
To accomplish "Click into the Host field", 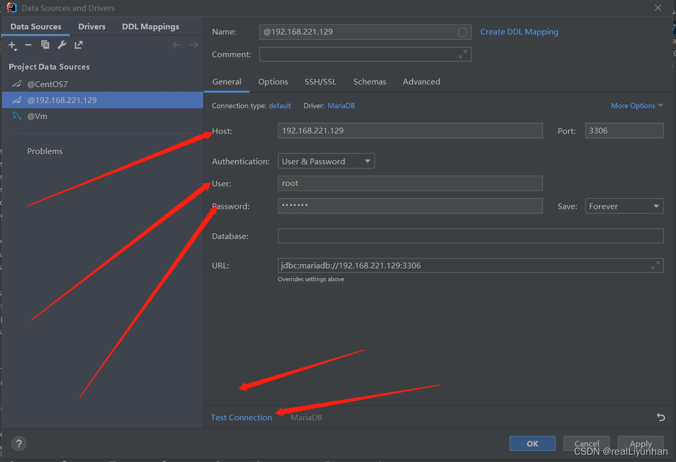I will click(410, 130).
